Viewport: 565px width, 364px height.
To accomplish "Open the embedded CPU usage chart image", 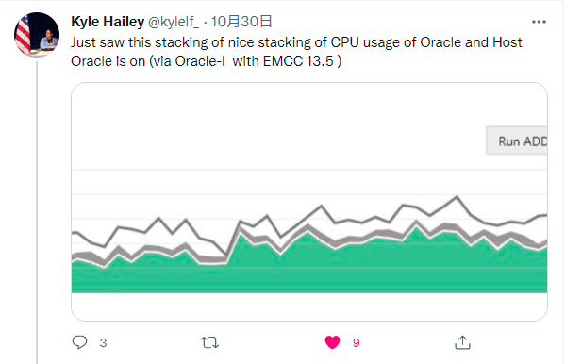I will [309, 202].
